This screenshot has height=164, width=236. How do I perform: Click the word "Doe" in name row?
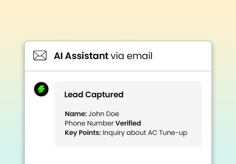pos(112,114)
